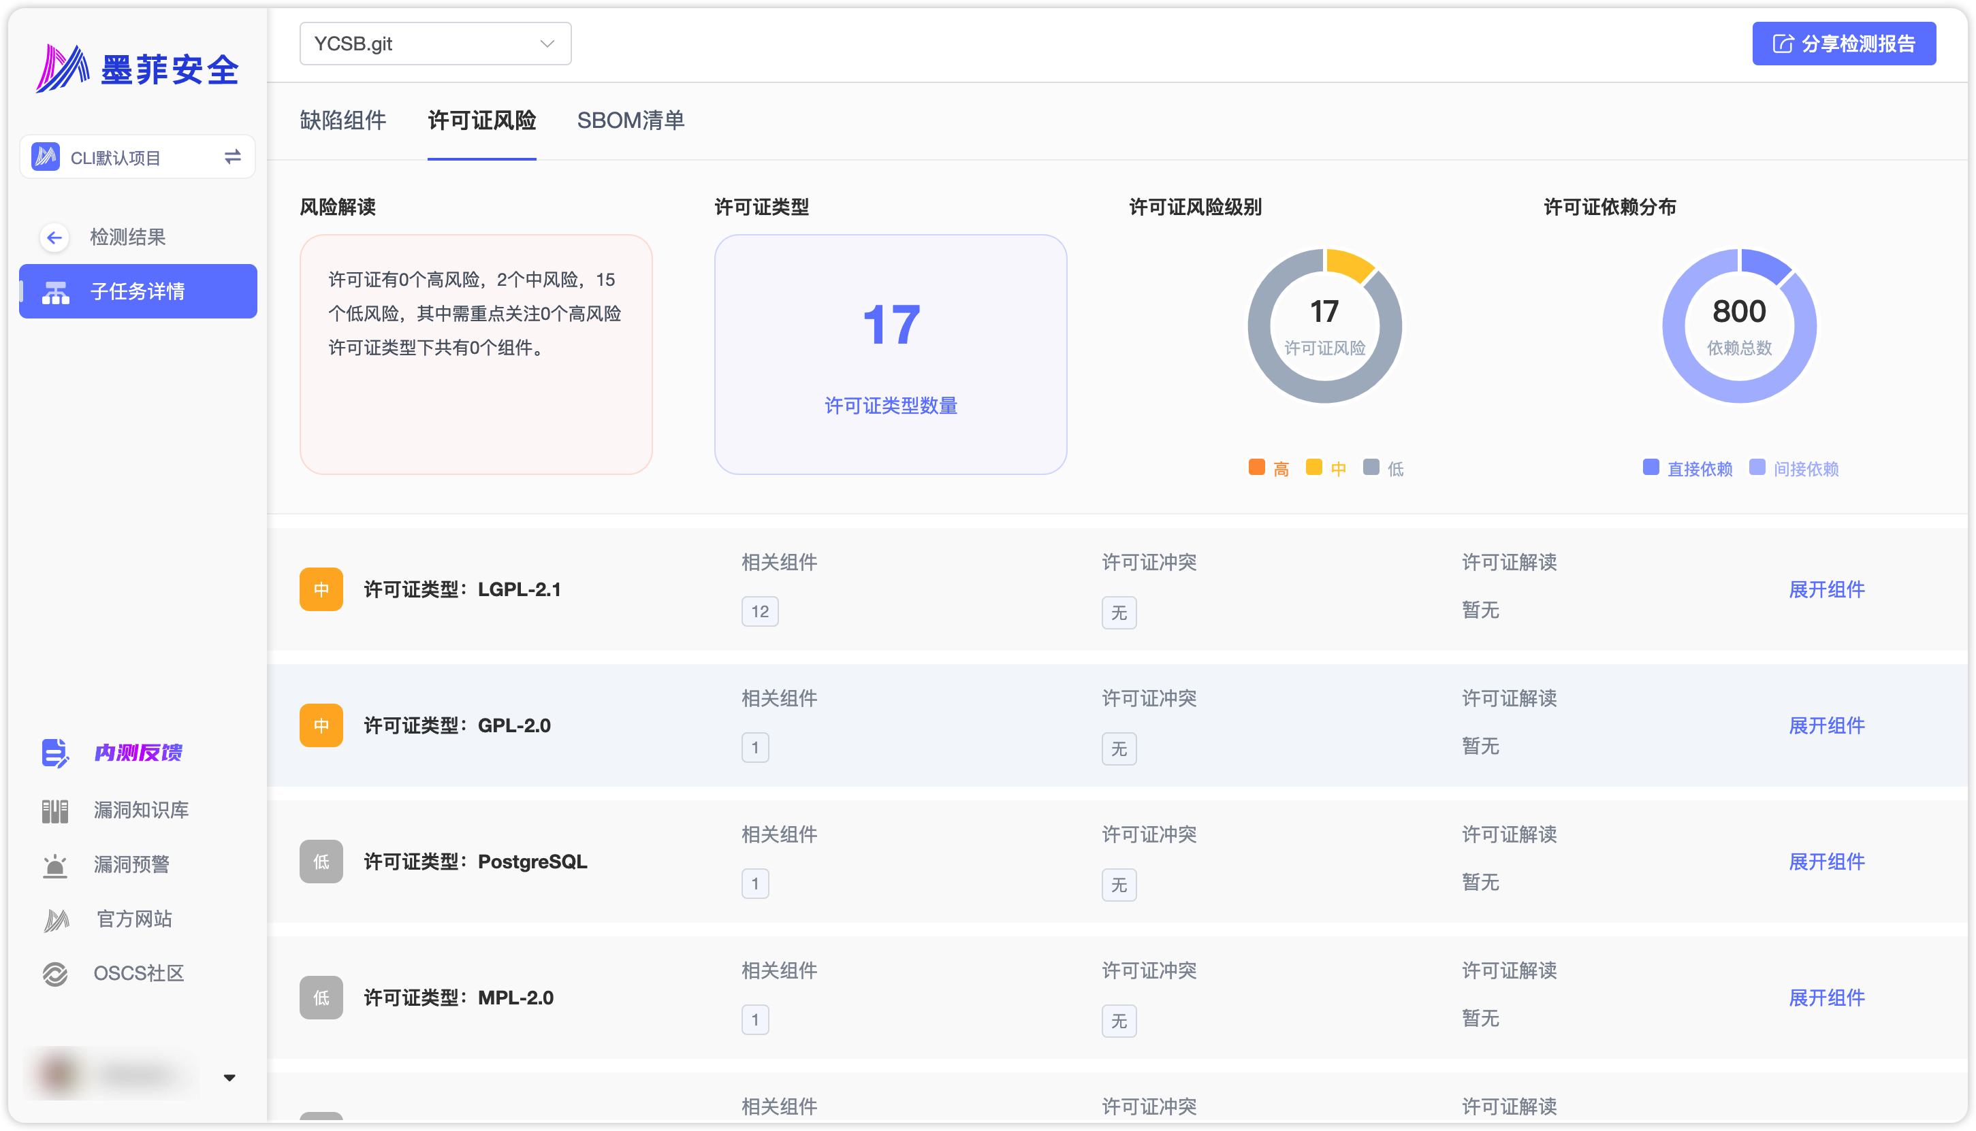Expand the user account menu arrow
1976x1131 pixels.
click(x=229, y=1077)
